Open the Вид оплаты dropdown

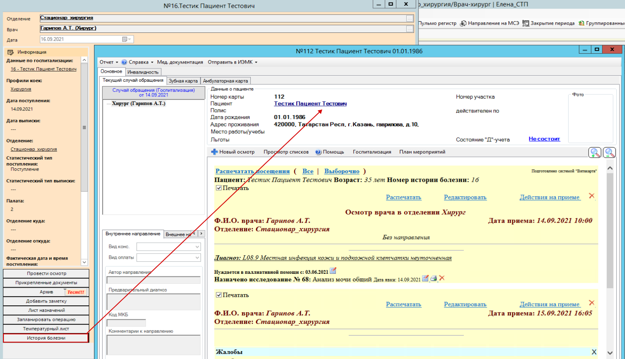[x=197, y=257]
